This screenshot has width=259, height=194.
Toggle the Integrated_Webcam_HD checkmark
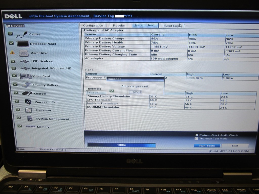(14, 68)
